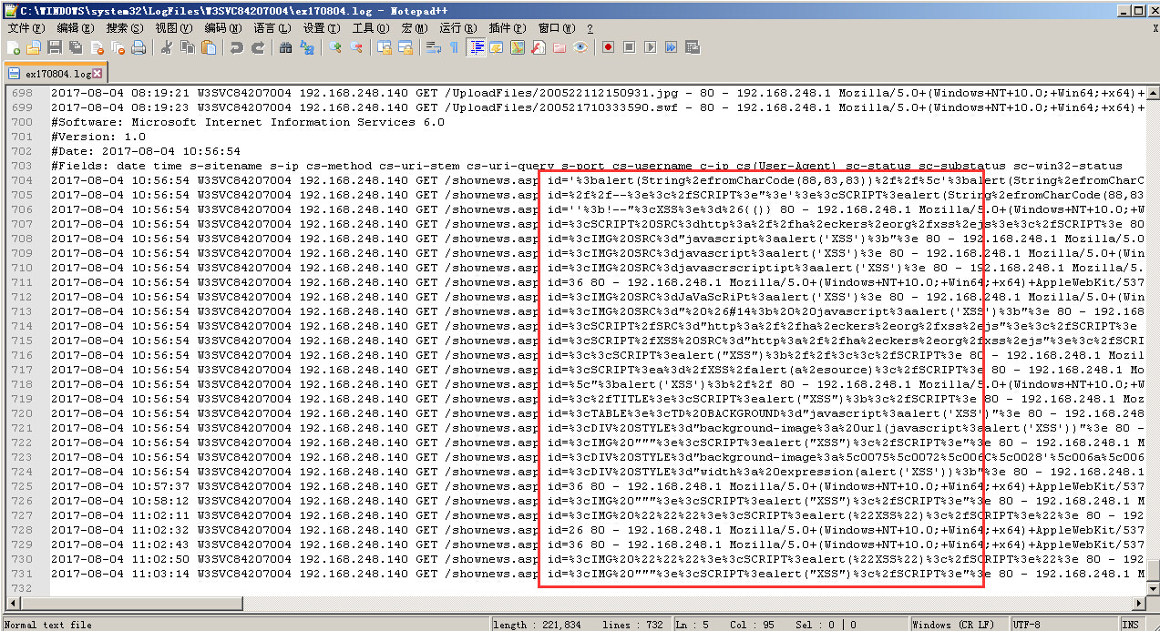Click horizontal scrollbar left arrow
Screen dimensions: 1160x631
14,603
